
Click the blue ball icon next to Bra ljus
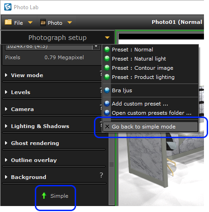tap(107, 90)
